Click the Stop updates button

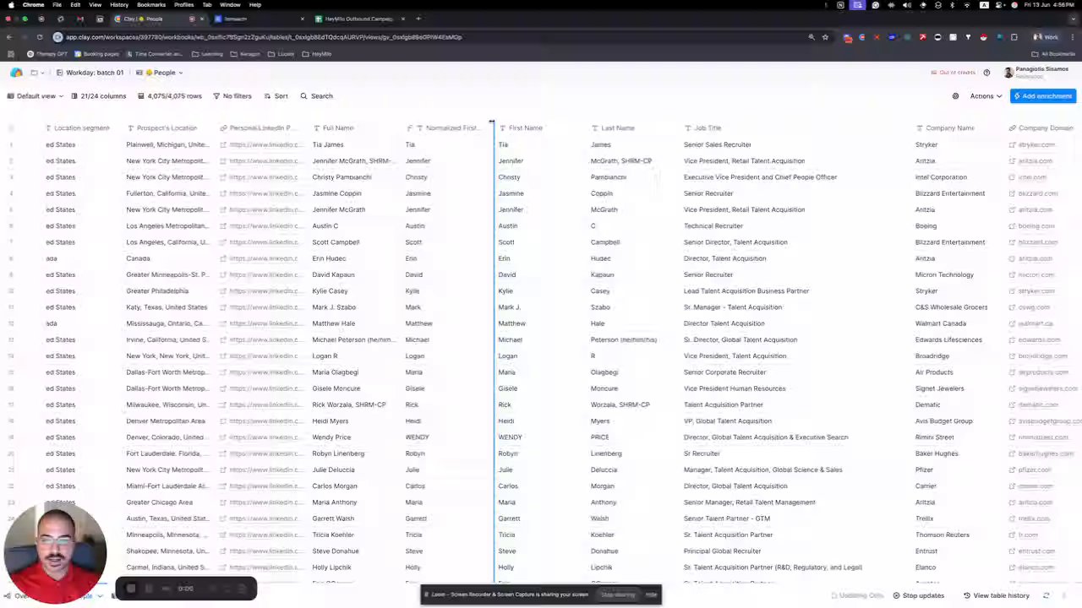pos(919,596)
